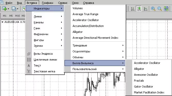Select the M1 timeframe button
This screenshot has width=172, height=96.
click(x=4, y=16)
